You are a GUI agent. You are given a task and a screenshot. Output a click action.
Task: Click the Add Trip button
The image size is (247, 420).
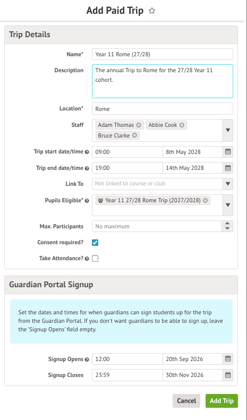(222, 401)
